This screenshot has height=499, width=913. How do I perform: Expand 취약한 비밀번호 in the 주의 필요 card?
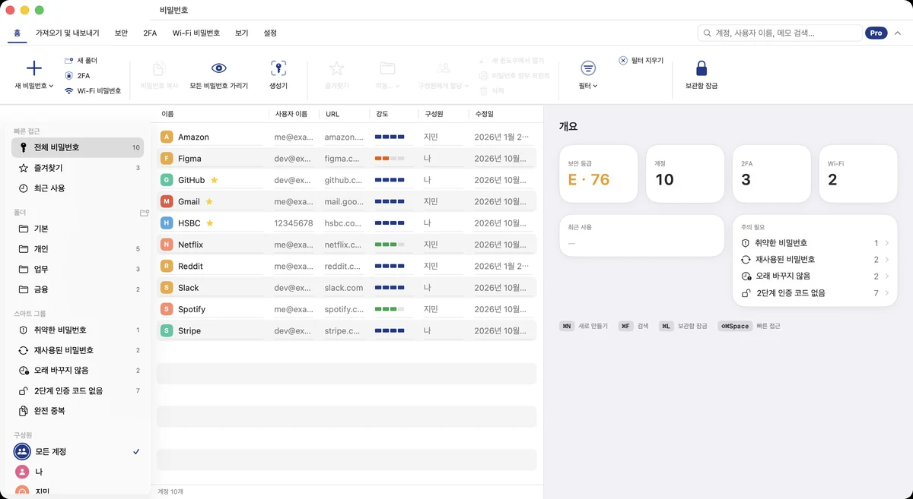[x=814, y=243]
